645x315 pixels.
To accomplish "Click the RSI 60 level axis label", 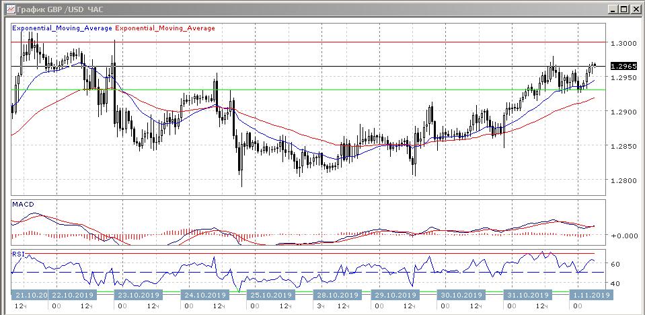I will tap(615, 265).
